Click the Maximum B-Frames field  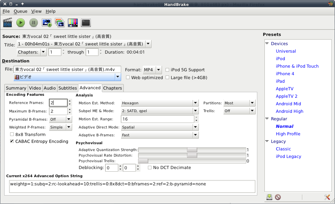58,111
